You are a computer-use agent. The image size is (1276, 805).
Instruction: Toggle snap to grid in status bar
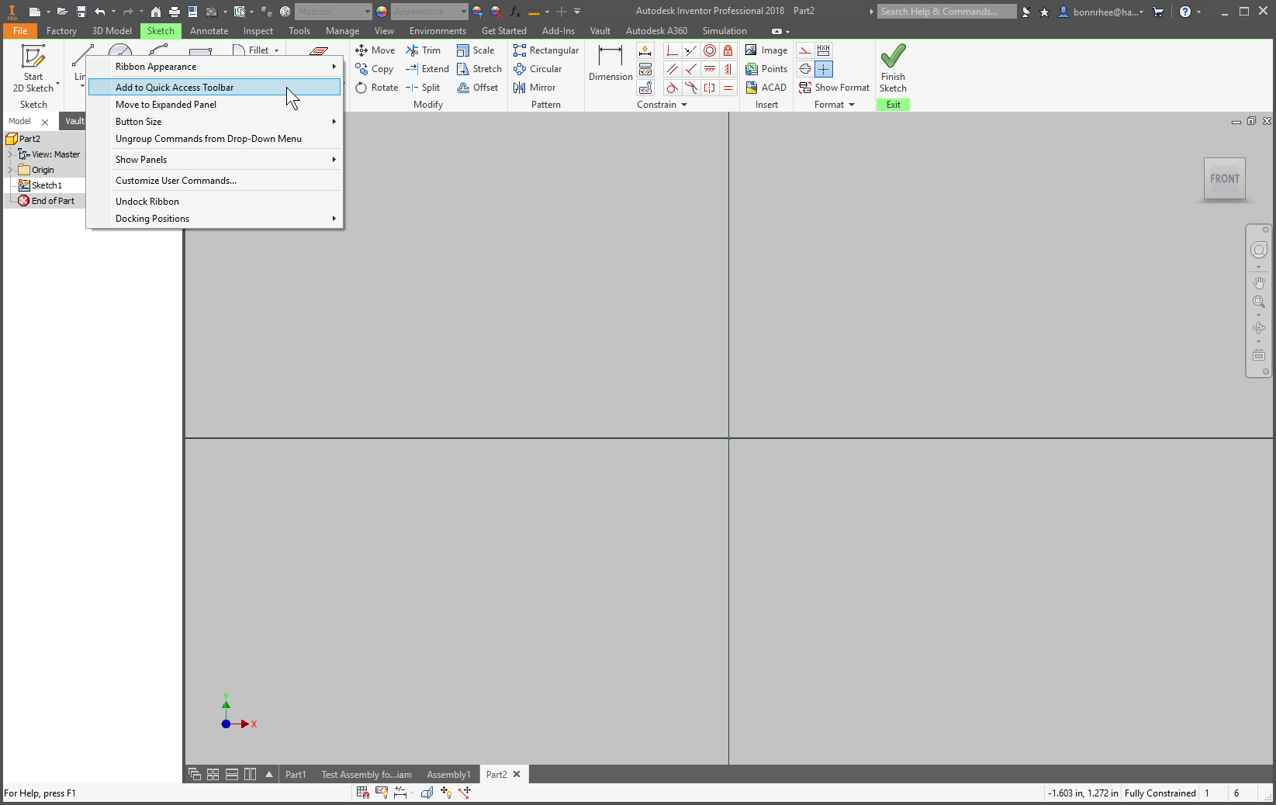pyautogui.click(x=362, y=792)
